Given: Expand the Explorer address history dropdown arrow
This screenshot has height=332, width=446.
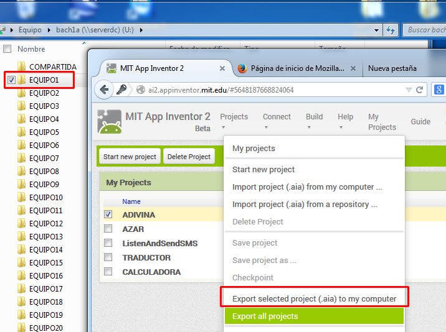Looking at the screenshot, I should point(376,30).
